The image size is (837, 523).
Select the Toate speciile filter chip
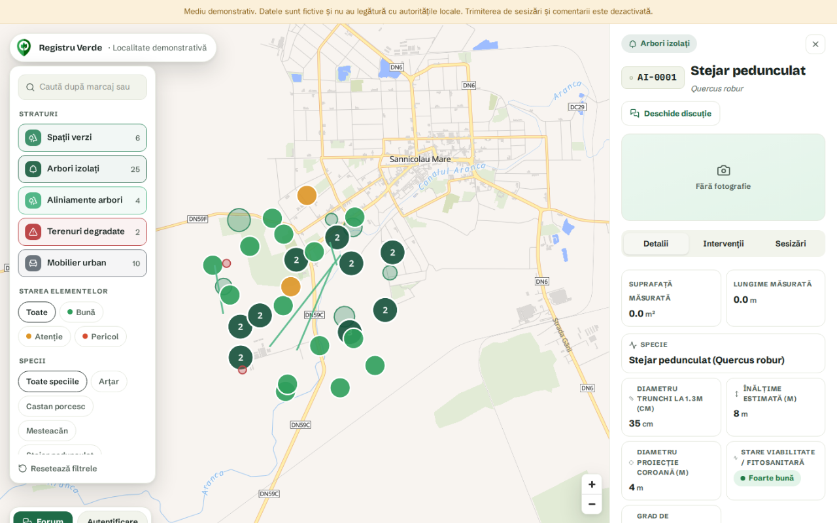[x=52, y=382]
